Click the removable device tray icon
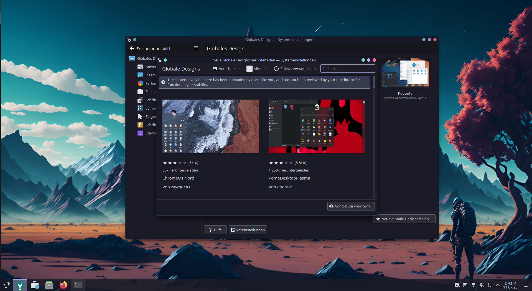 point(474,285)
